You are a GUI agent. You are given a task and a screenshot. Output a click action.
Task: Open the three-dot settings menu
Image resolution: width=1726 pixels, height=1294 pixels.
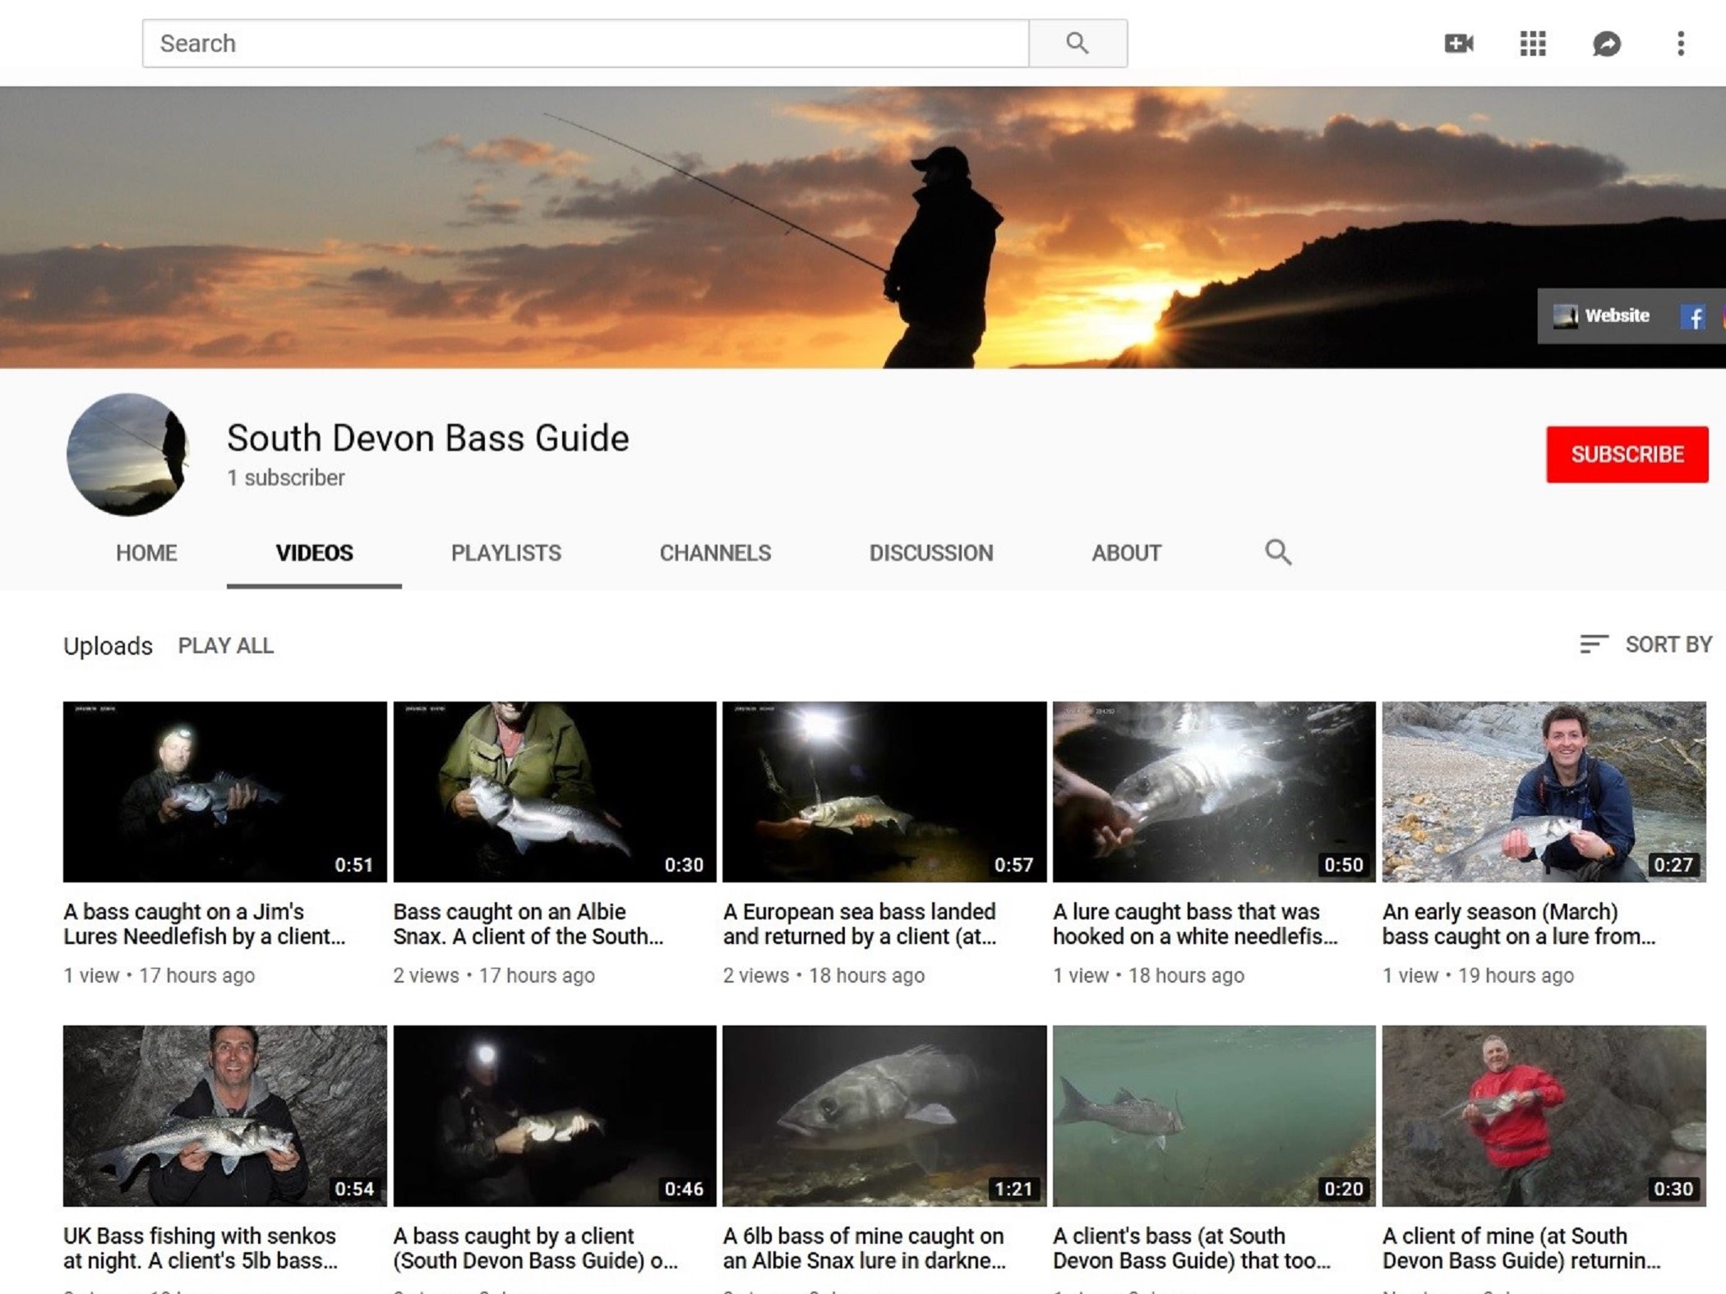pos(1680,43)
